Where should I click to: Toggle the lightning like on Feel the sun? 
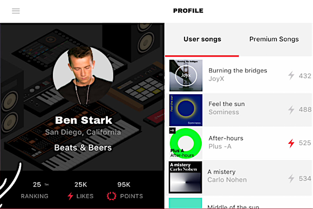pyautogui.click(x=291, y=109)
